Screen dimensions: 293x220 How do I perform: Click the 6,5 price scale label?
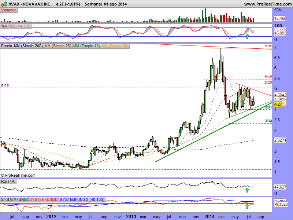pos(277,58)
